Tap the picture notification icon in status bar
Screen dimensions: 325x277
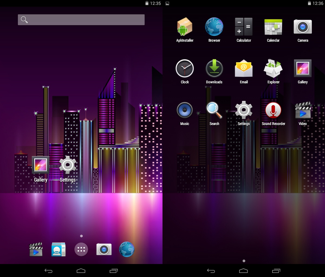167,4
